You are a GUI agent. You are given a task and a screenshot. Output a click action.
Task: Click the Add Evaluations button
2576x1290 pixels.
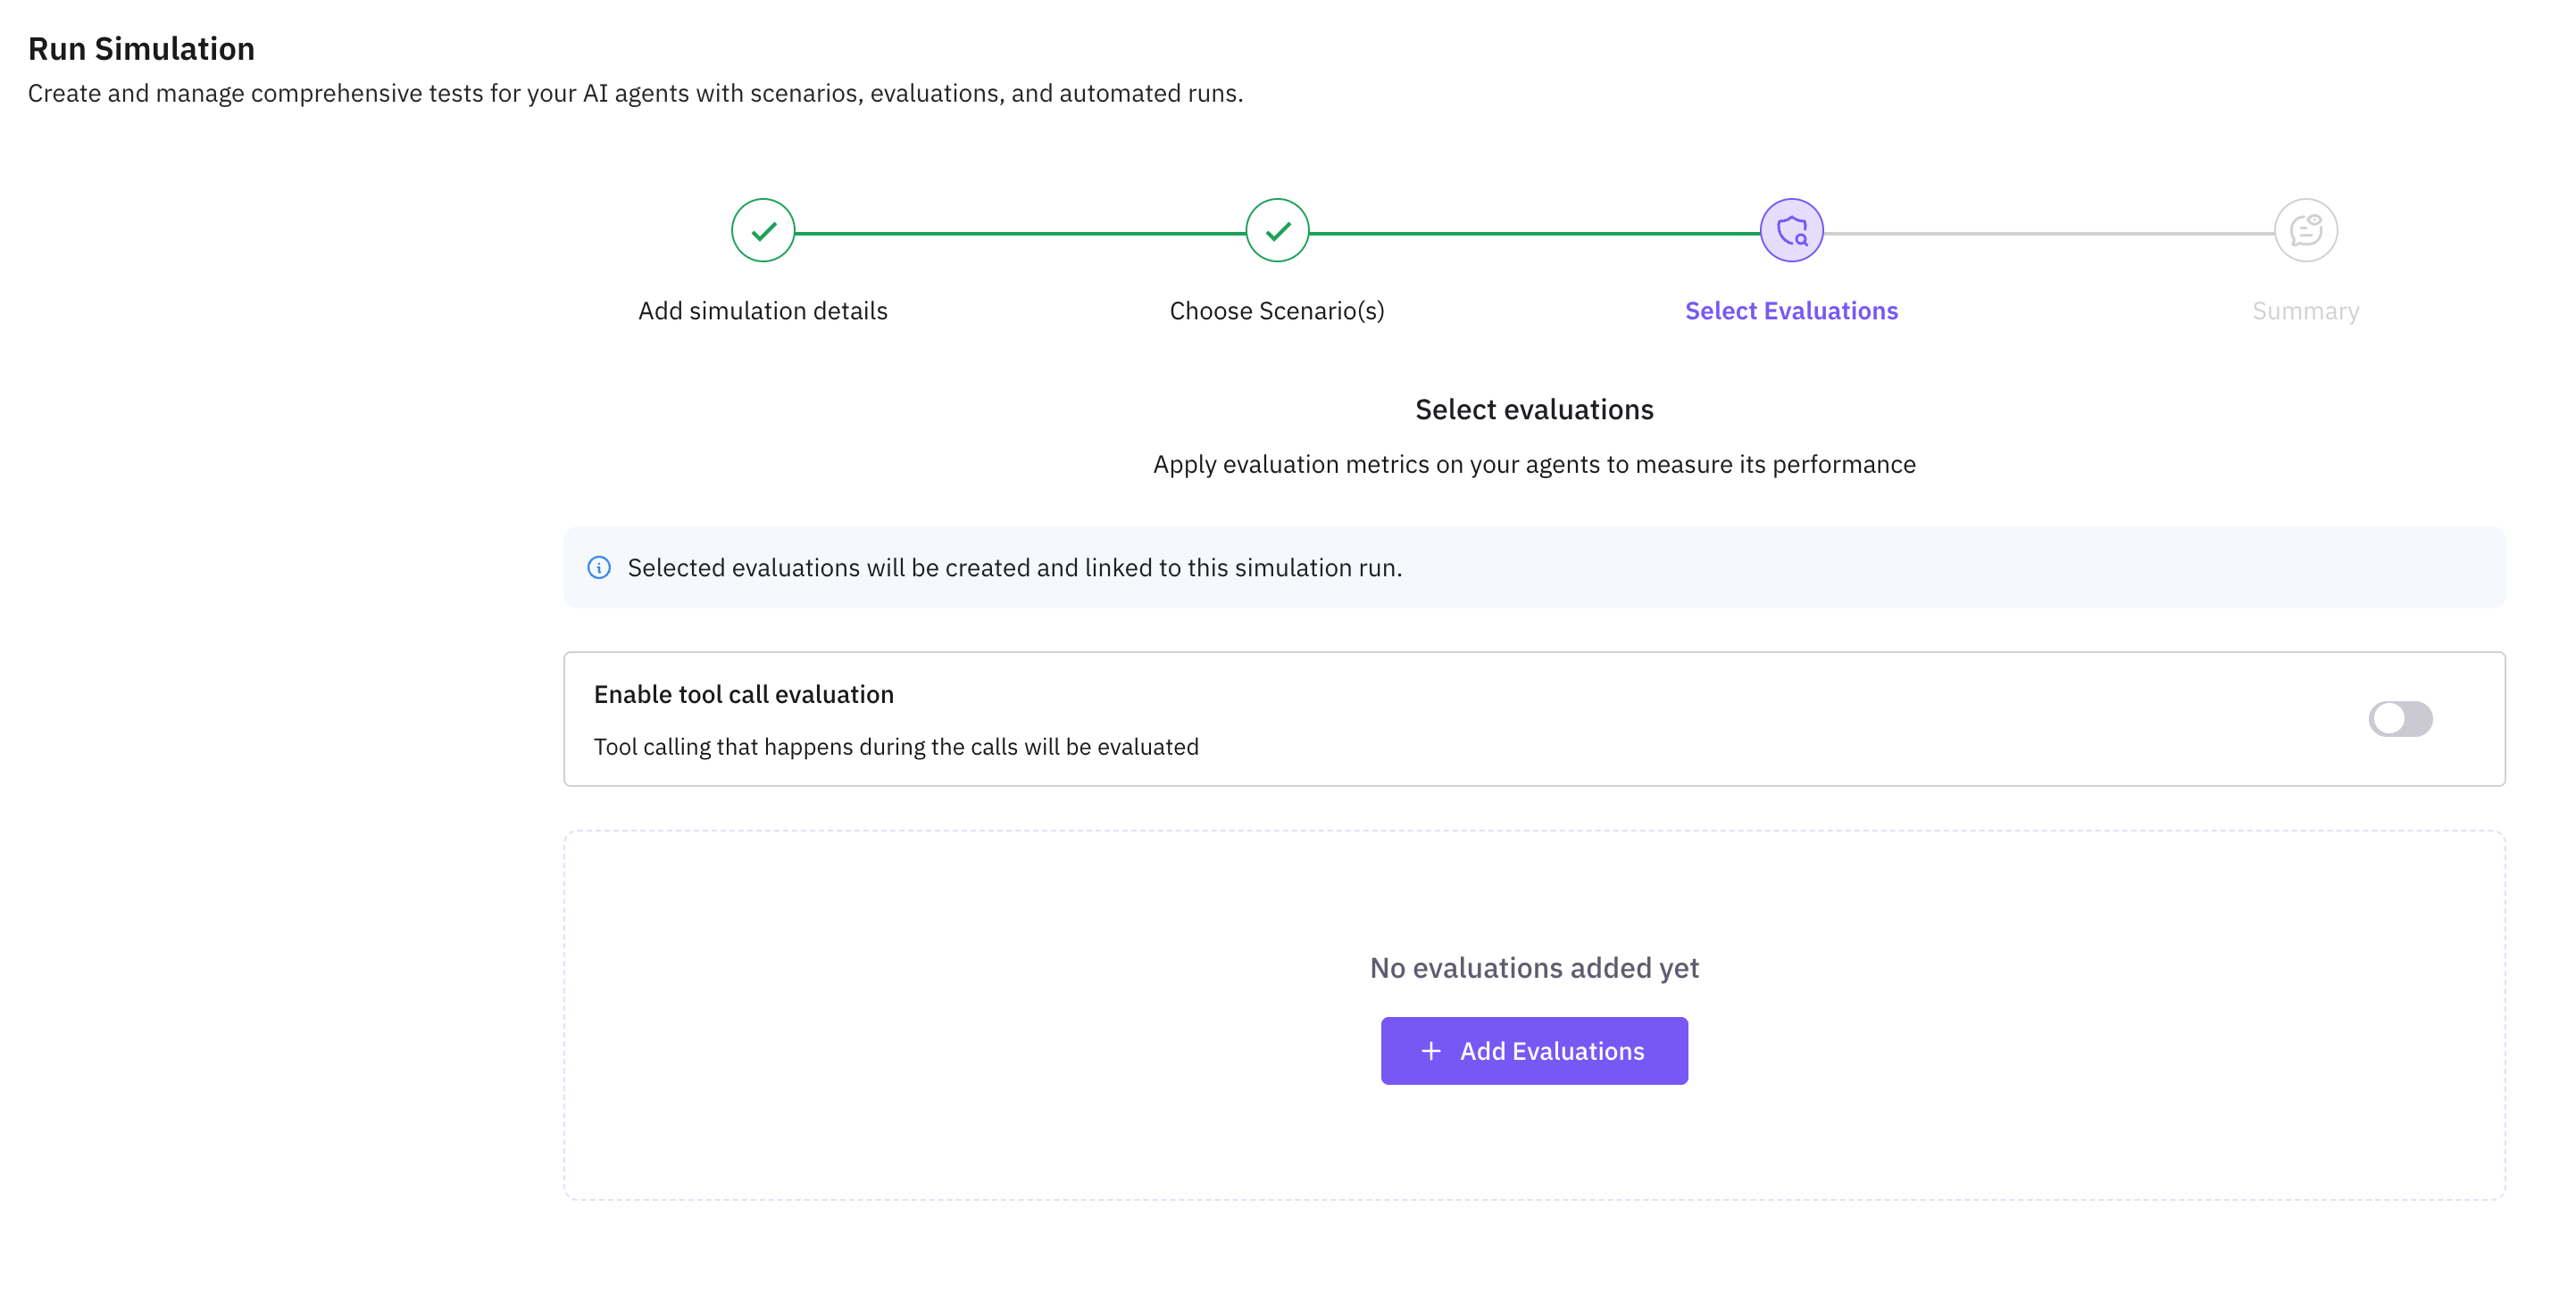[1533, 1050]
